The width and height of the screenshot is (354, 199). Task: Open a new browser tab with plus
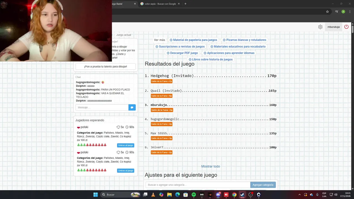pos(185,4)
